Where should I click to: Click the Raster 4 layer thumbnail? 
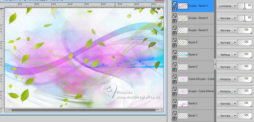[x=183, y=55]
